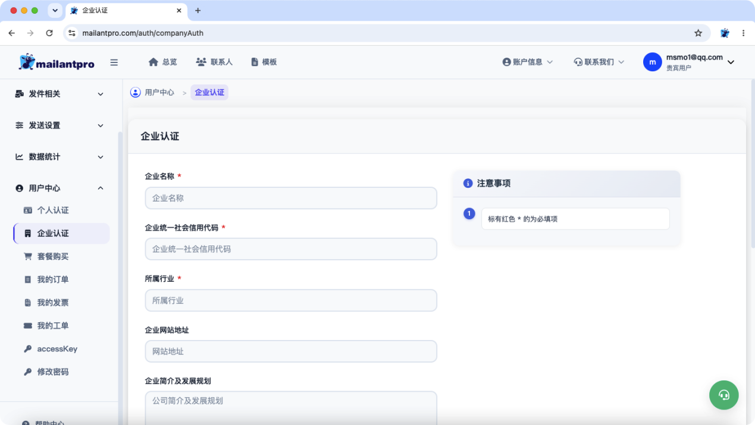Viewport: 755px width, 425px height.
Task: Click the mailantpro logo
Action: 56,62
